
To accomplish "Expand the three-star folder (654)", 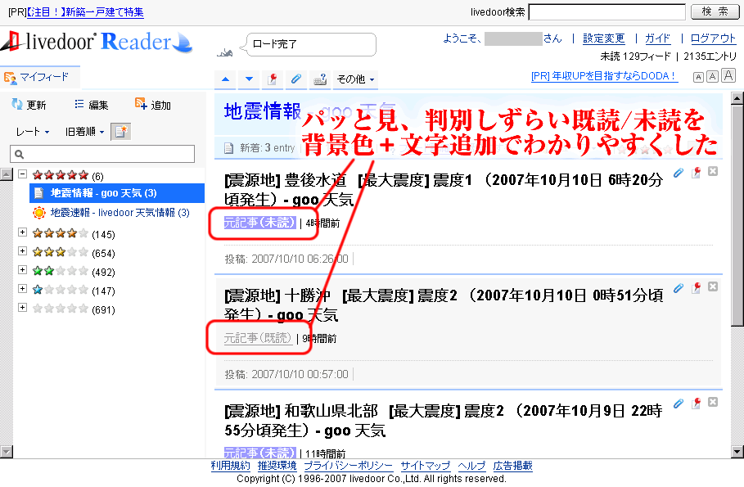I will (x=22, y=250).
